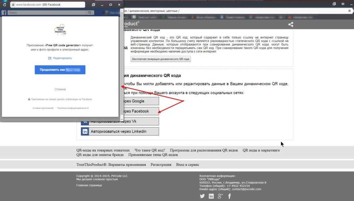Click 'Отмена' to cancel Facebook login

pyautogui.click(x=60, y=89)
